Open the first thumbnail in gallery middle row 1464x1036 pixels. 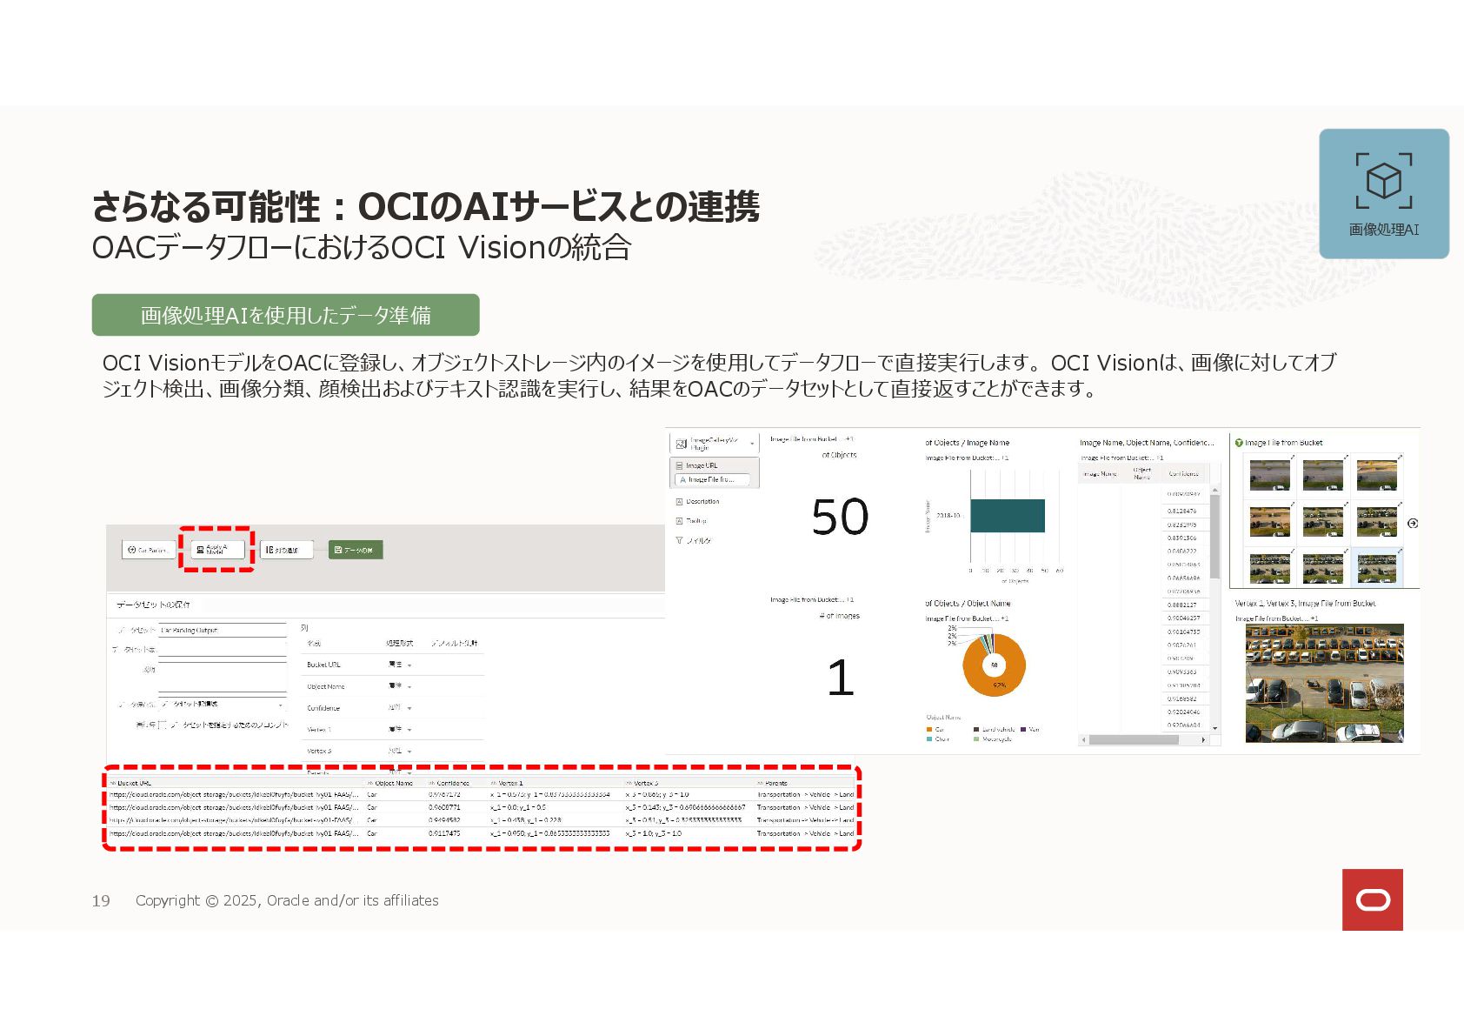1269,522
